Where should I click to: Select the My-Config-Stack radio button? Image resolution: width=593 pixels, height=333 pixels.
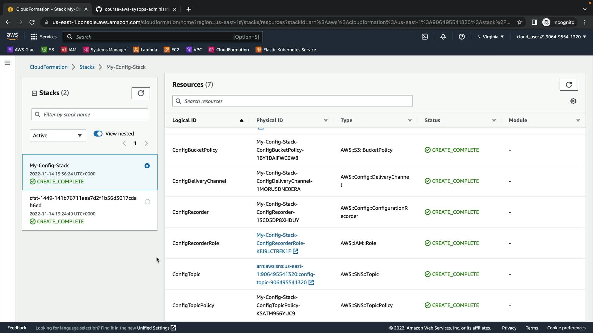pos(147,166)
